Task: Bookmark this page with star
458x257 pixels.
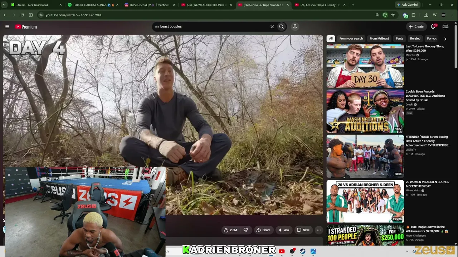Action: (x=393, y=15)
